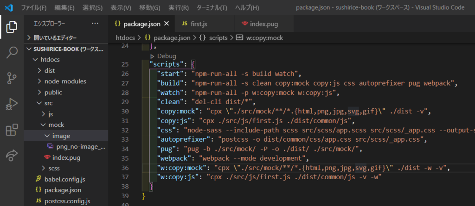Collapse the image folder
Viewport: 475px width, 206px height.
66,136
